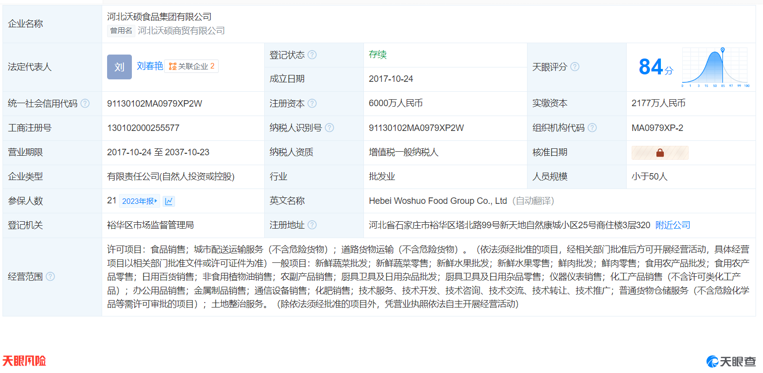This screenshot has width=763, height=373.
Task: Click the 企业名称 row label
Action: point(25,24)
